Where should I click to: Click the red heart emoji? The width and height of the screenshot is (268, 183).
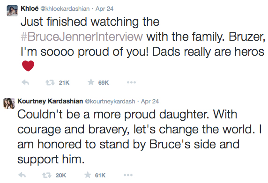28,66
